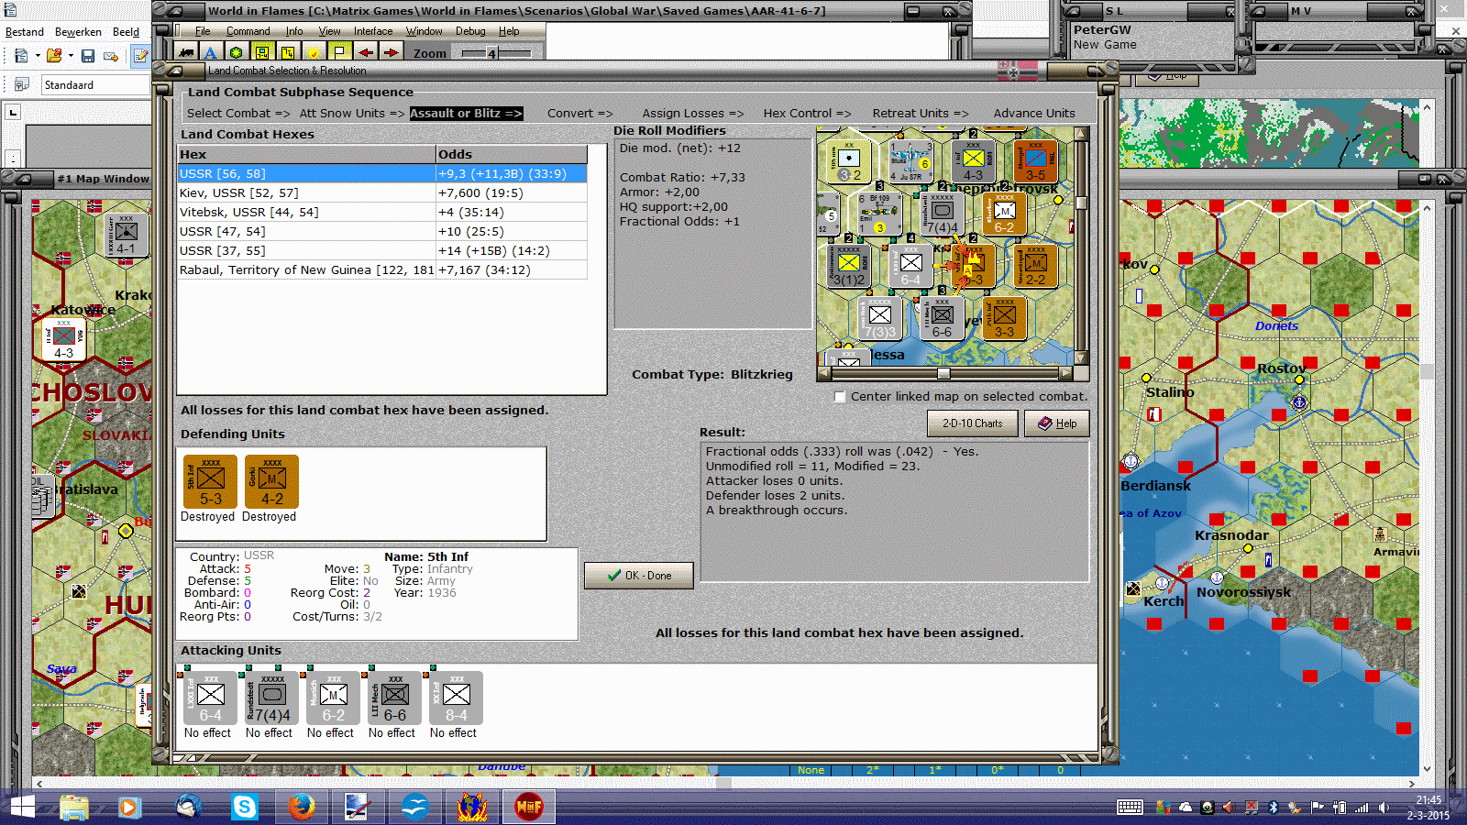Select the Rabaul, Territory of New Guinea row

382,270
